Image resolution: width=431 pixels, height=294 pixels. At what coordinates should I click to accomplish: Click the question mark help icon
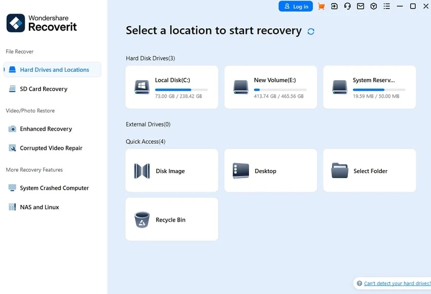point(360,283)
